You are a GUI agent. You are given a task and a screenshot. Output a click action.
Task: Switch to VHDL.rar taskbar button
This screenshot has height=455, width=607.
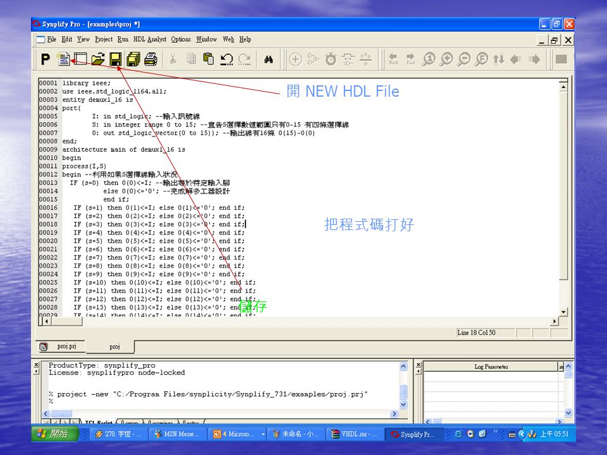pyautogui.click(x=354, y=434)
